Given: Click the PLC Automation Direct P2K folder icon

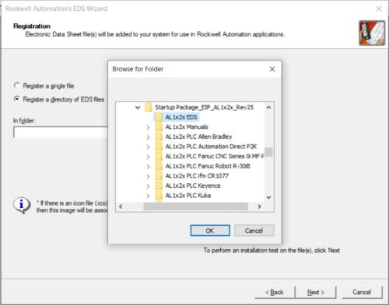Looking at the screenshot, I should point(159,147).
